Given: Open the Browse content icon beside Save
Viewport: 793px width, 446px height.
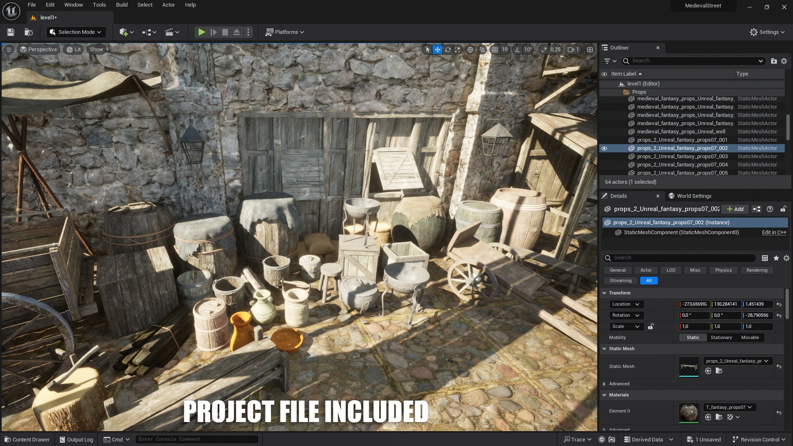Looking at the screenshot, I should [28, 32].
